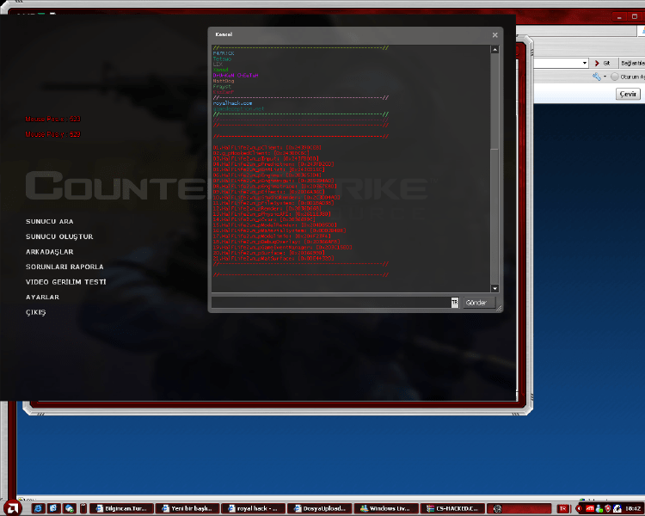
Task: Click the Git go button in browser
Action: pyautogui.click(x=602, y=63)
